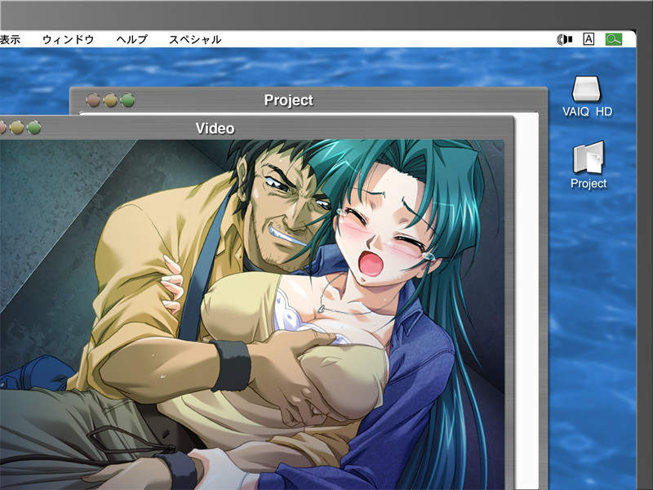Viewport: 653px width, 490px height.
Task: Click the input mode 'A' icon
Action: pos(589,39)
